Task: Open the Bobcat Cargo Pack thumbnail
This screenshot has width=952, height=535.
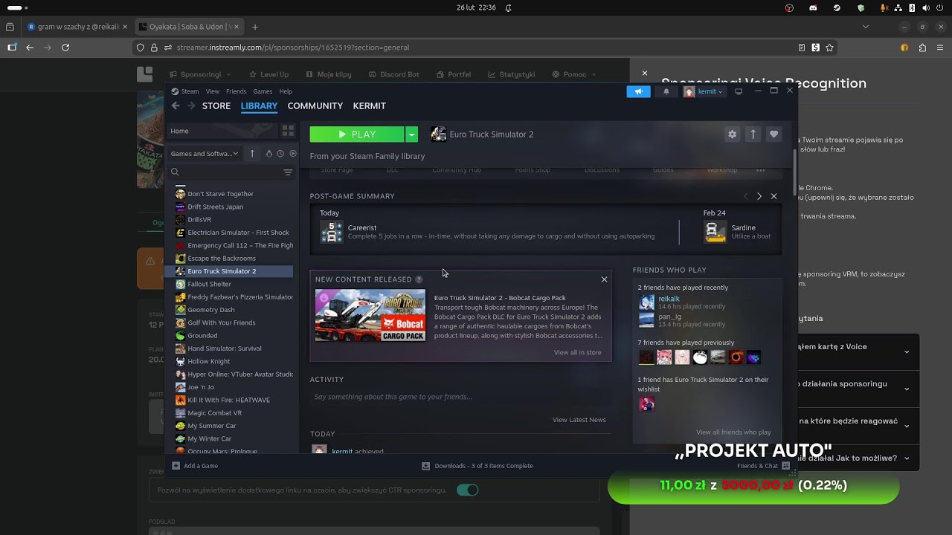Action: point(370,316)
